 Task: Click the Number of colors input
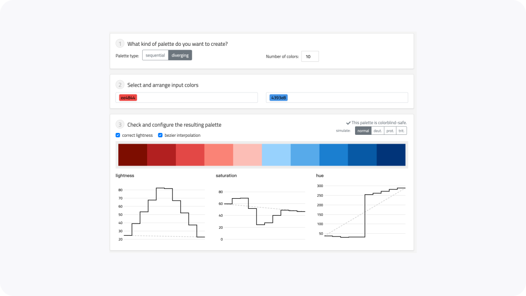coord(310,56)
